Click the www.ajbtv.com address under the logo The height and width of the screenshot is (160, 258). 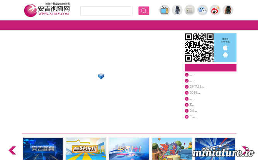pyautogui.click(x=53, y=14)
